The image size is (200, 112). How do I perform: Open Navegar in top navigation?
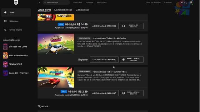89,2
